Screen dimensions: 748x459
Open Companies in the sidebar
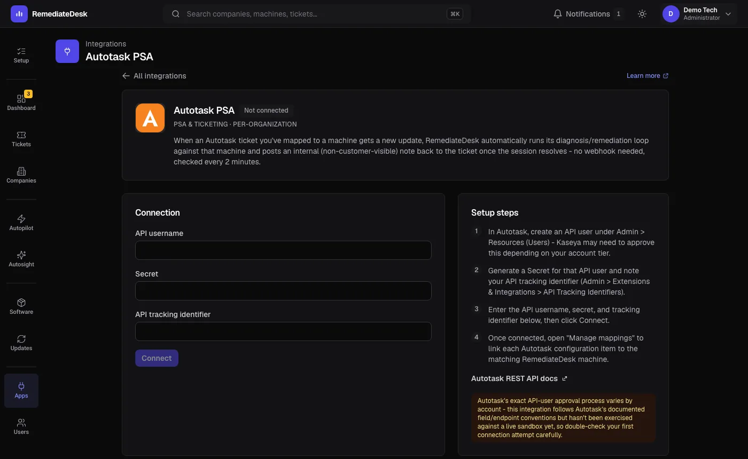coord(21,175)
